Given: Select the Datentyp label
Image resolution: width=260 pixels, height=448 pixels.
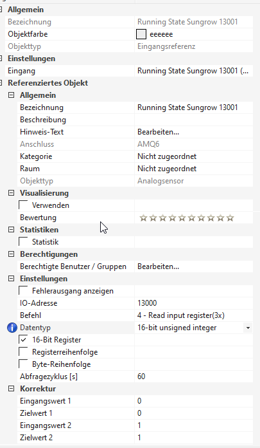Looking at the screenshot, I should point(35,328).
